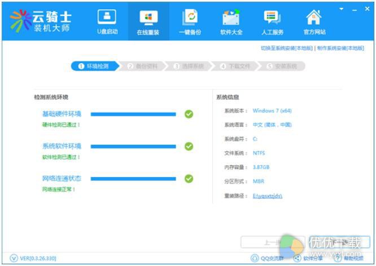Open the title bar dropdown menu arrow
Image resolution: width=376 pixels, height=266 pixels.
pos(341,9)
